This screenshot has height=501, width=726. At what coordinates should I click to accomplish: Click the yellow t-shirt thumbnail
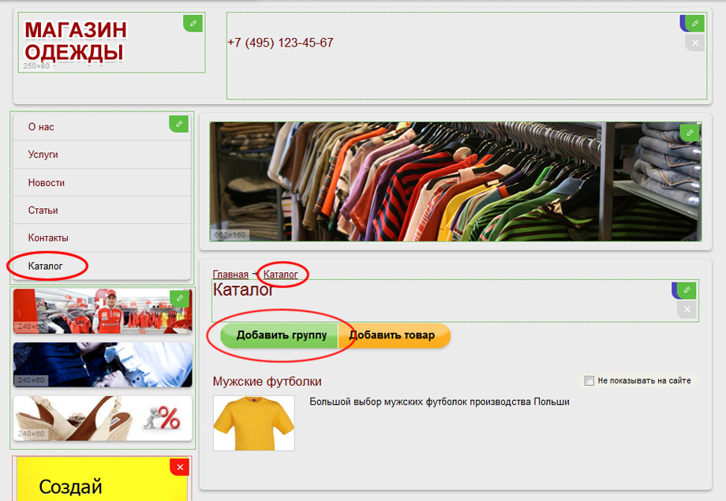click(x=253, y=423)
